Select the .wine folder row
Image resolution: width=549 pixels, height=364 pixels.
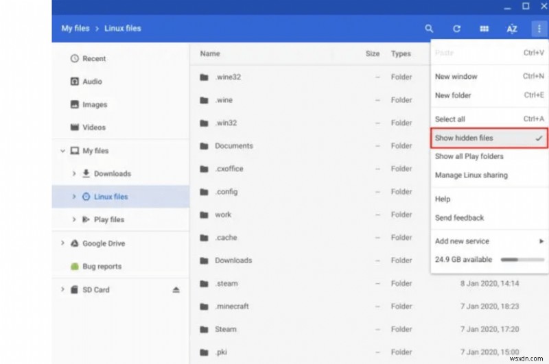click(x=310, y=100)
